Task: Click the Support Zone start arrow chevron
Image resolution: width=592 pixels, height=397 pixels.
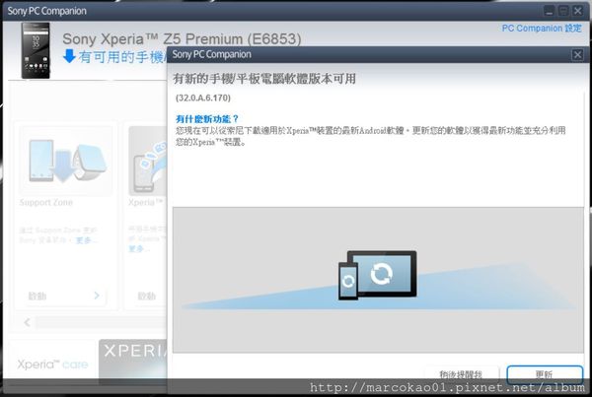Action: pos(97,296)
